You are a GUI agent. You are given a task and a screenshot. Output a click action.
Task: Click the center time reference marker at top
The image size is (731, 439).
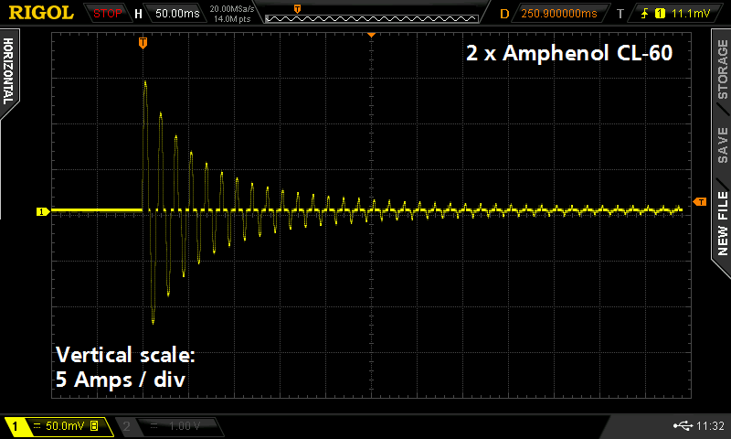(372, 35)
